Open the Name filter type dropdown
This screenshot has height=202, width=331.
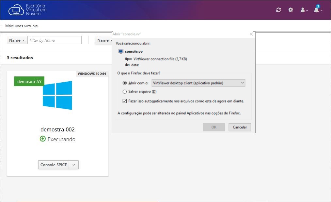[17, 40]
